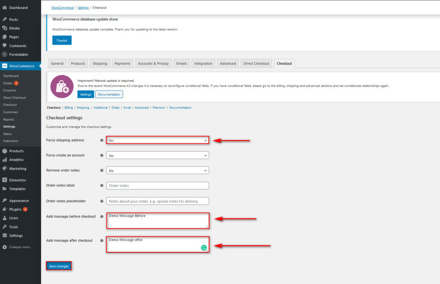This screenshot has height=284, width=440.
Task: Click the purple shopping bag plugin logo
Action: tap(62, 87)
